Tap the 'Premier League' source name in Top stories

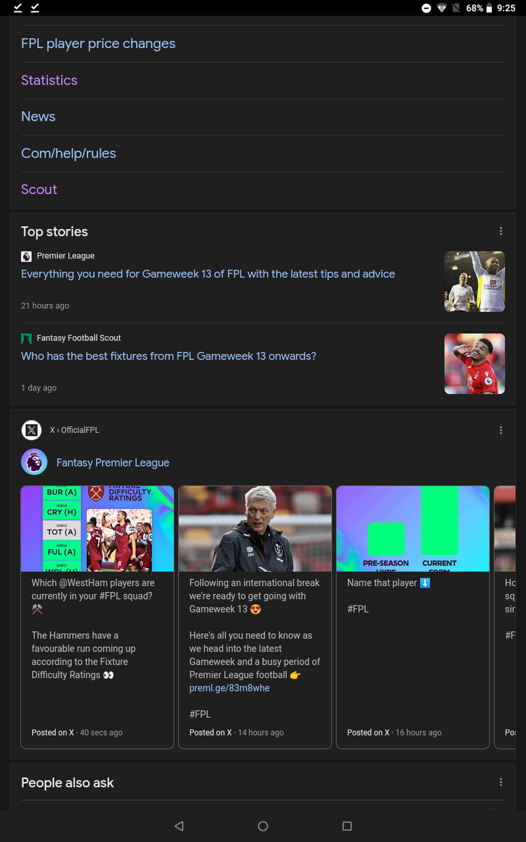tap(66, 256)
